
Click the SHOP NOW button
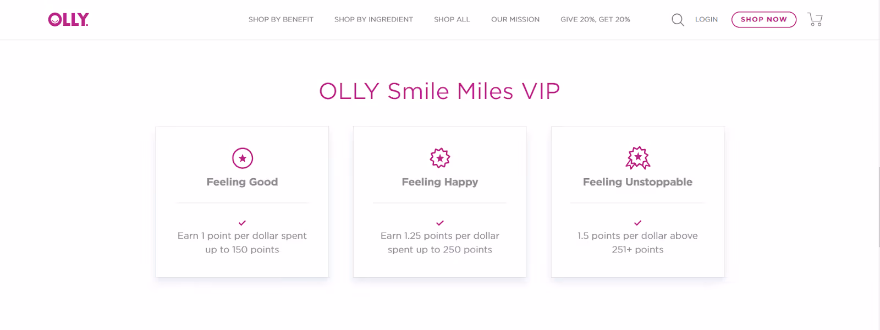763,19
